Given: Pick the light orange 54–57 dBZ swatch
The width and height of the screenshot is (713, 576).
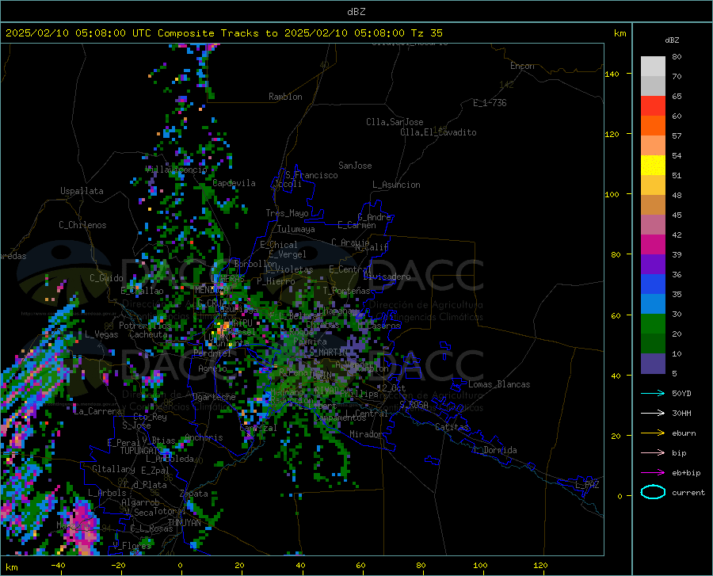Looking at the screenshot, I should (x=653, y=146).
